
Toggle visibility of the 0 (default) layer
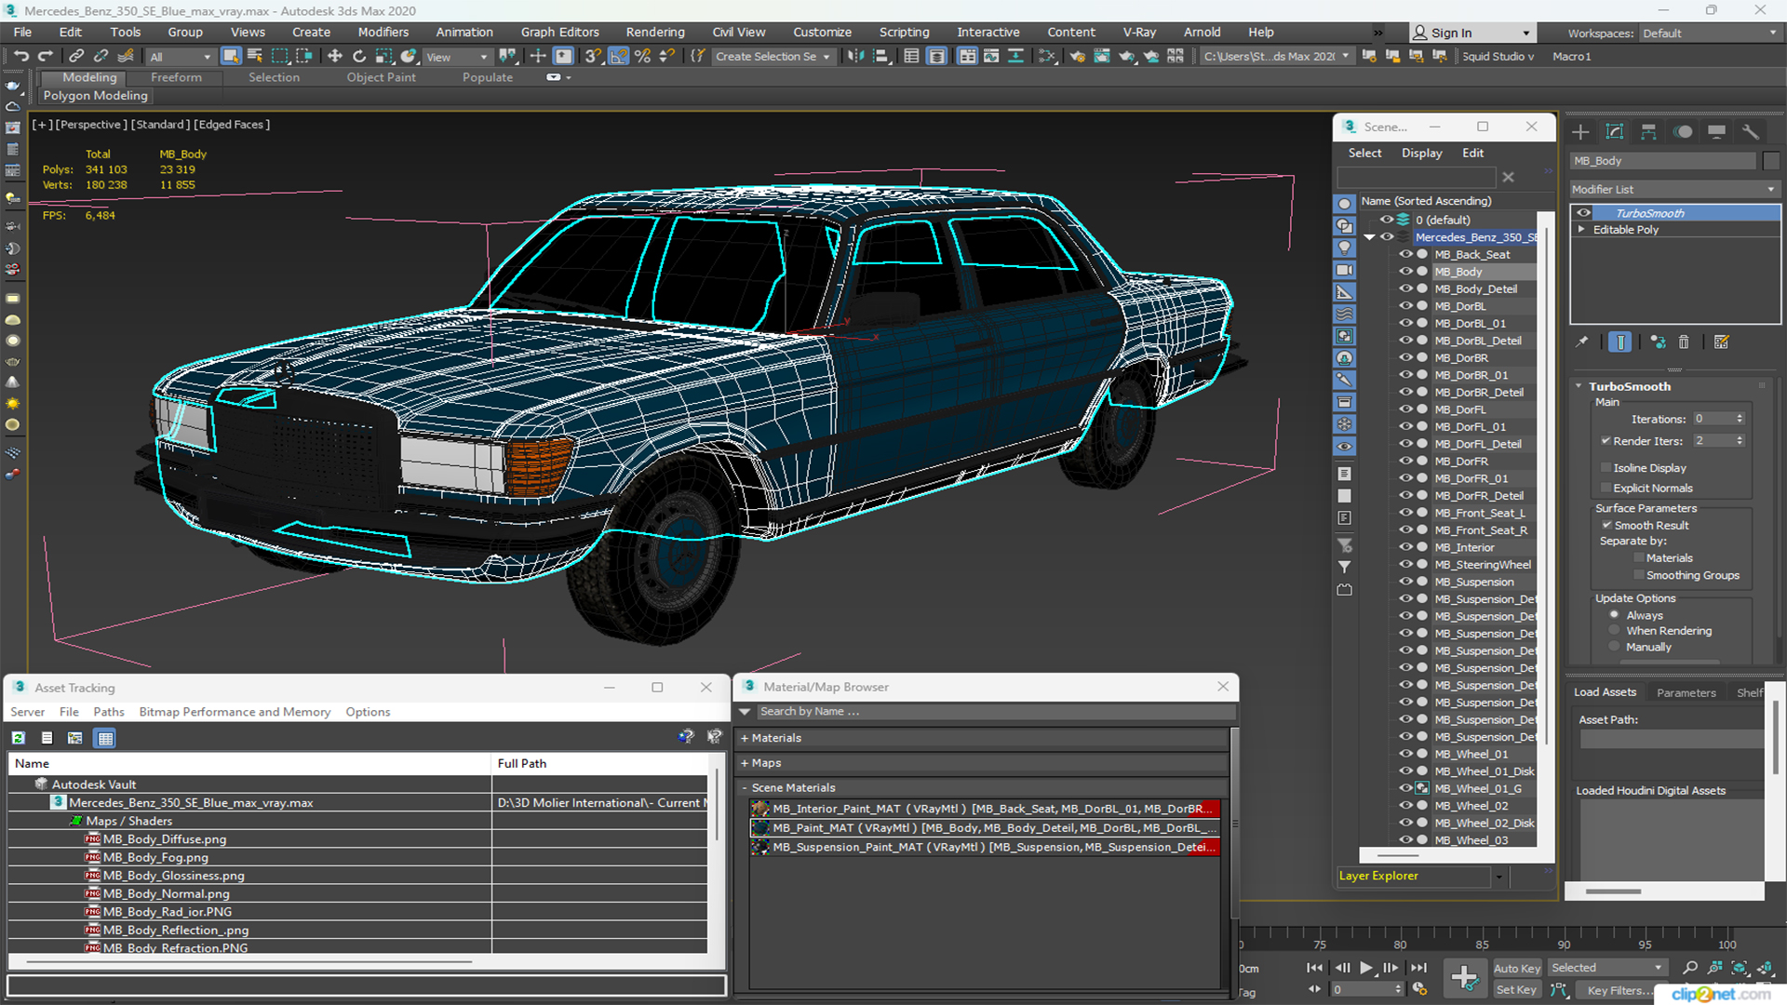tap(1387, 220)
